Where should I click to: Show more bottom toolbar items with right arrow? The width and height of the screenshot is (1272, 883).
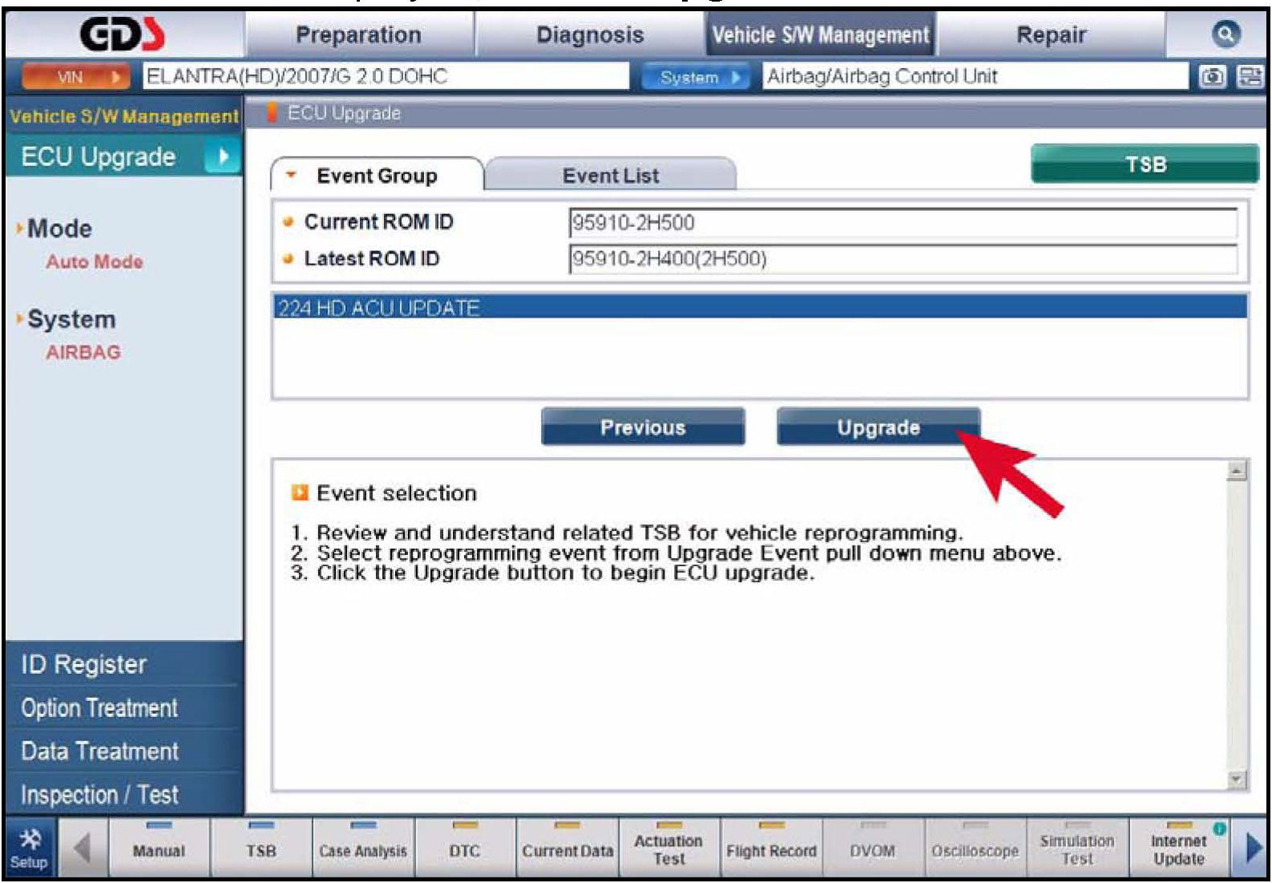(1253, 848)
